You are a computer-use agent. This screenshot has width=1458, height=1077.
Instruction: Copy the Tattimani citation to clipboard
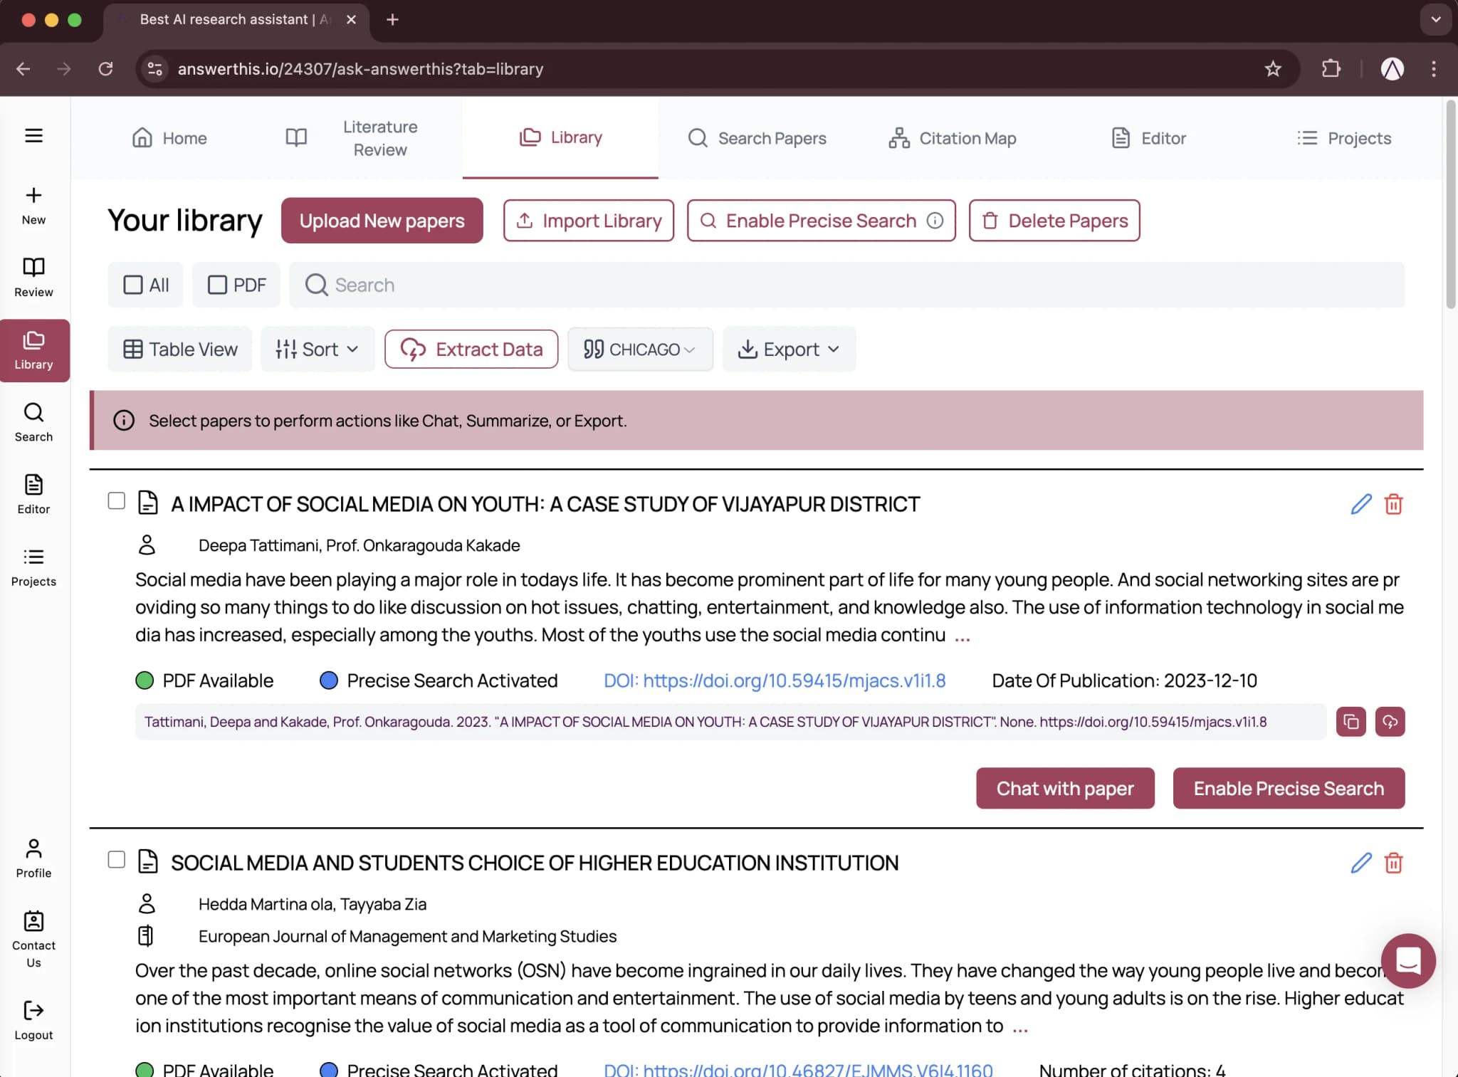pos(1351,722)
